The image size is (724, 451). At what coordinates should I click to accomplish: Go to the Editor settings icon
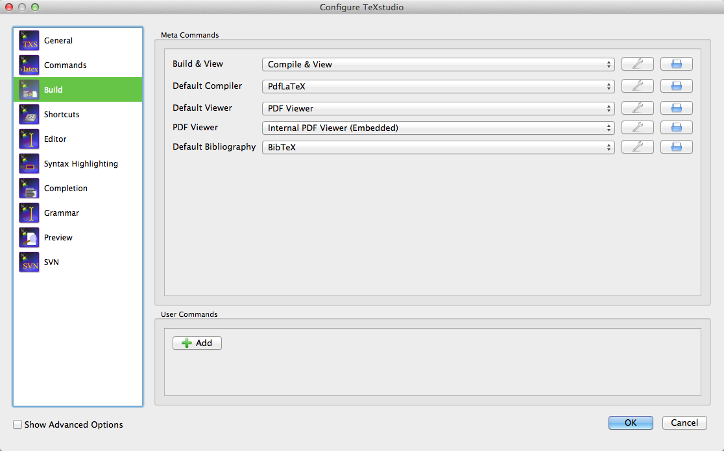(x=29, y=139)
